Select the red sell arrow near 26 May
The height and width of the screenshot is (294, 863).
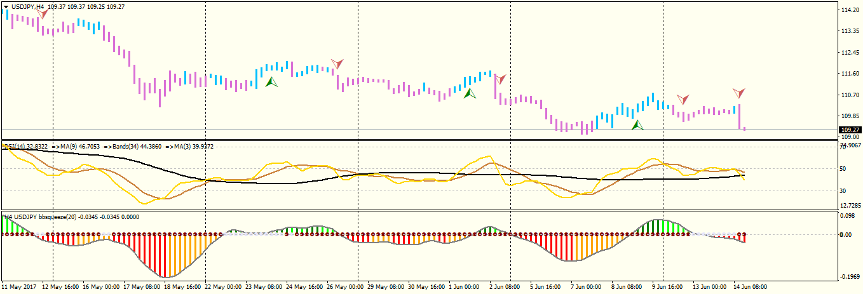tap(337, 63)
